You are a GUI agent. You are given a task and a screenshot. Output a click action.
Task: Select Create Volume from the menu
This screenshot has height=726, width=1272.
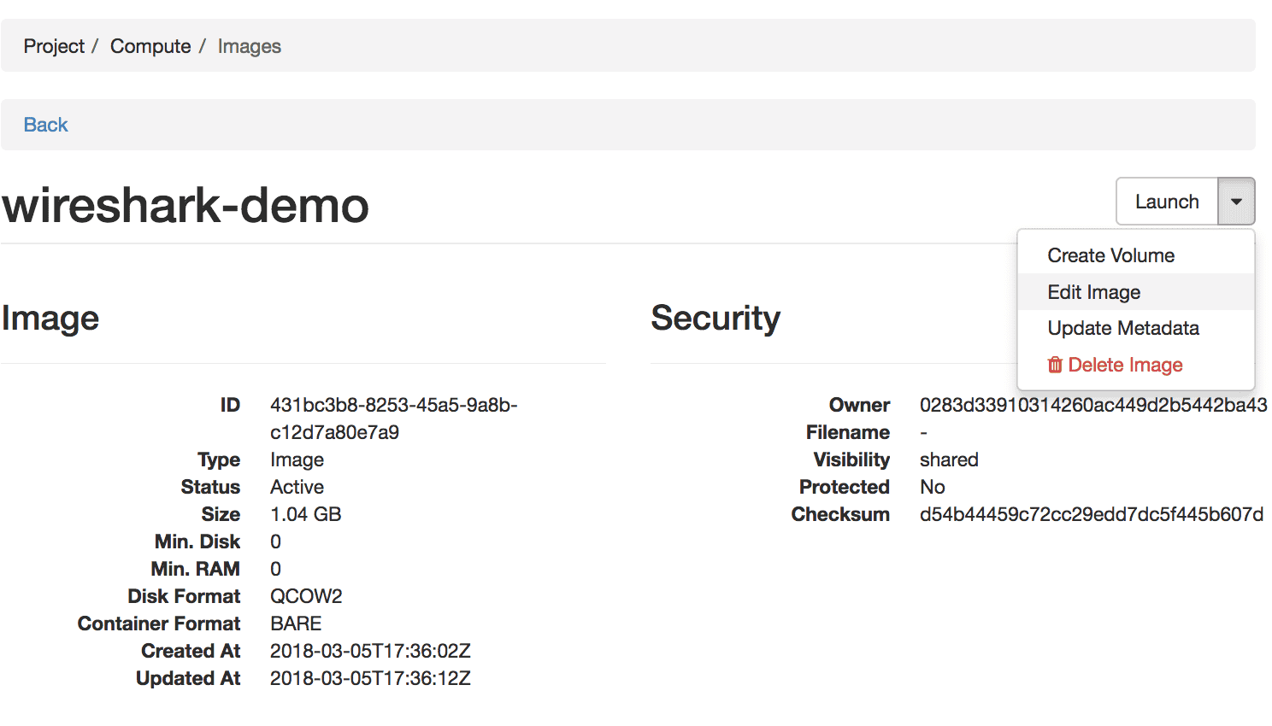coord(1110,255)
